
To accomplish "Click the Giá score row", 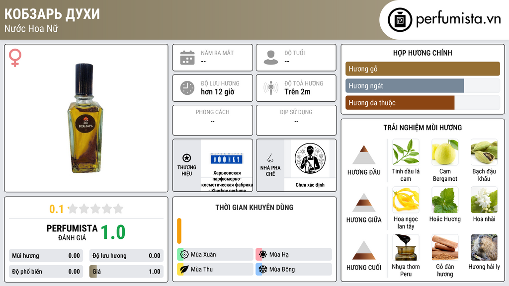I will pyautogui.click(x=126, y=272).
